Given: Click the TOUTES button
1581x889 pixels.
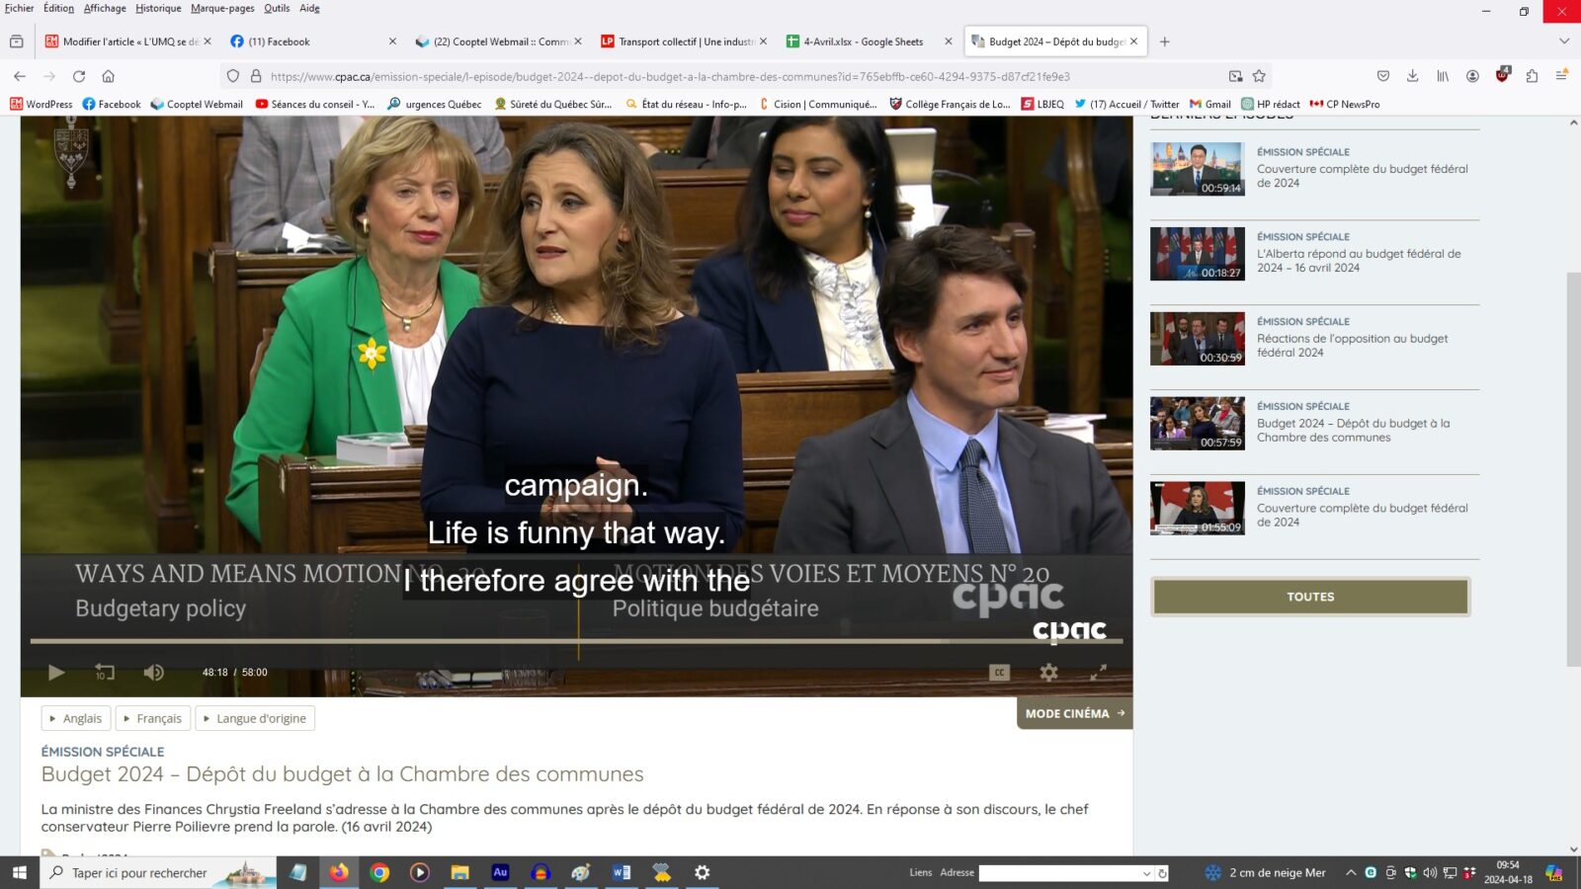Looking at the screenshot, I should coord(1310,597).
